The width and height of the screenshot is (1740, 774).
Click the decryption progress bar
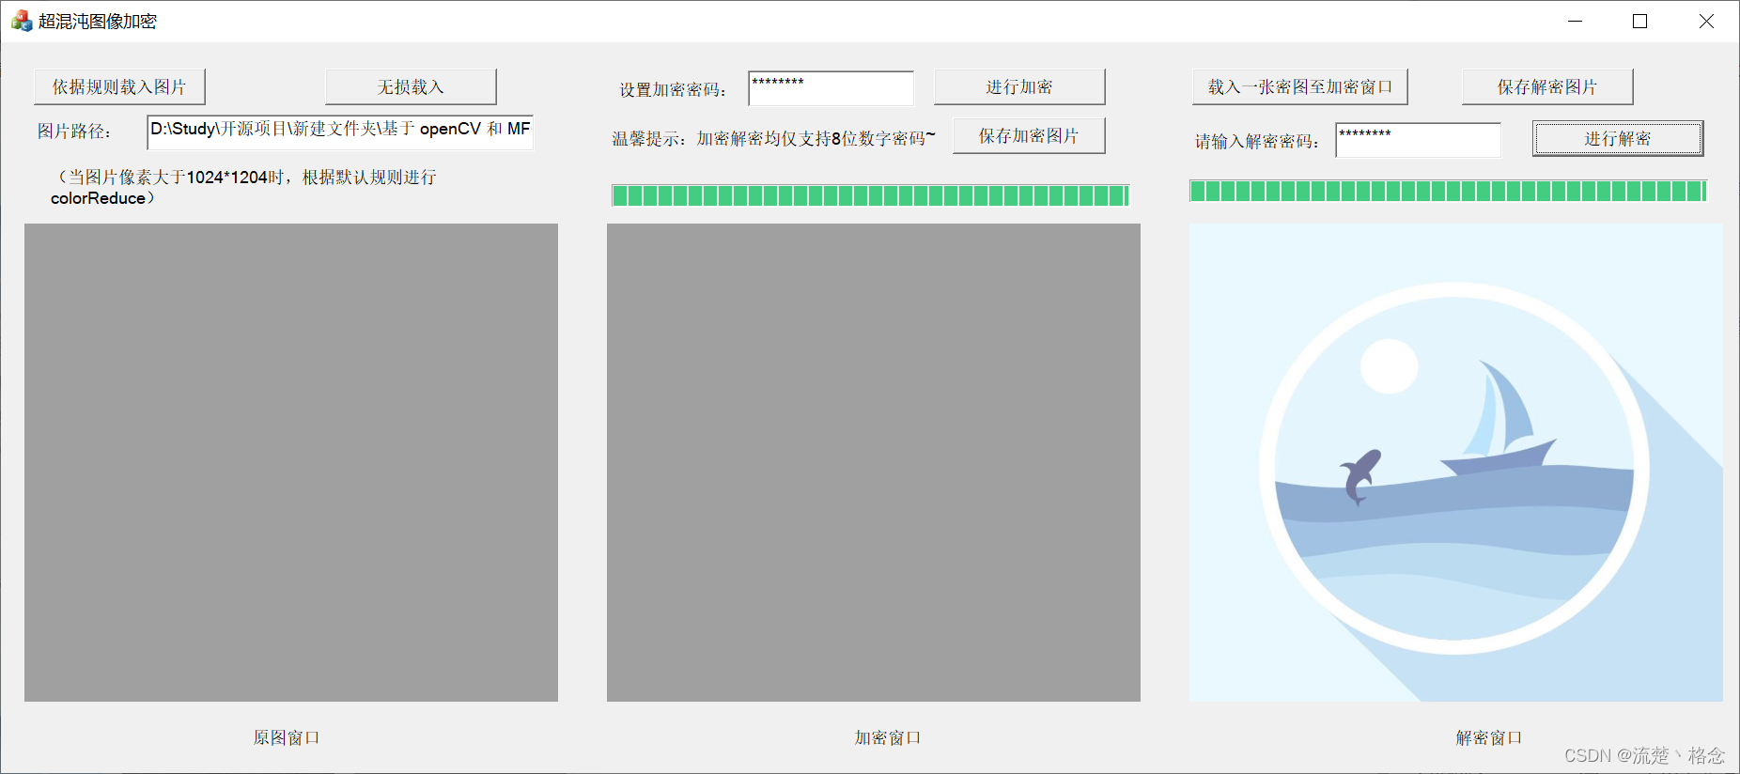(1448, 192)
